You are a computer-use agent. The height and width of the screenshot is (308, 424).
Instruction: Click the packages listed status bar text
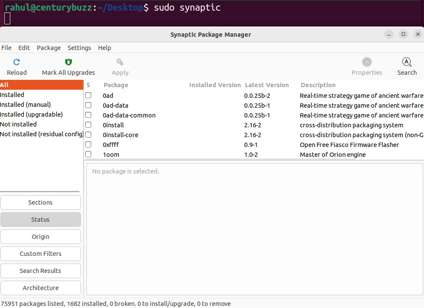116,304
